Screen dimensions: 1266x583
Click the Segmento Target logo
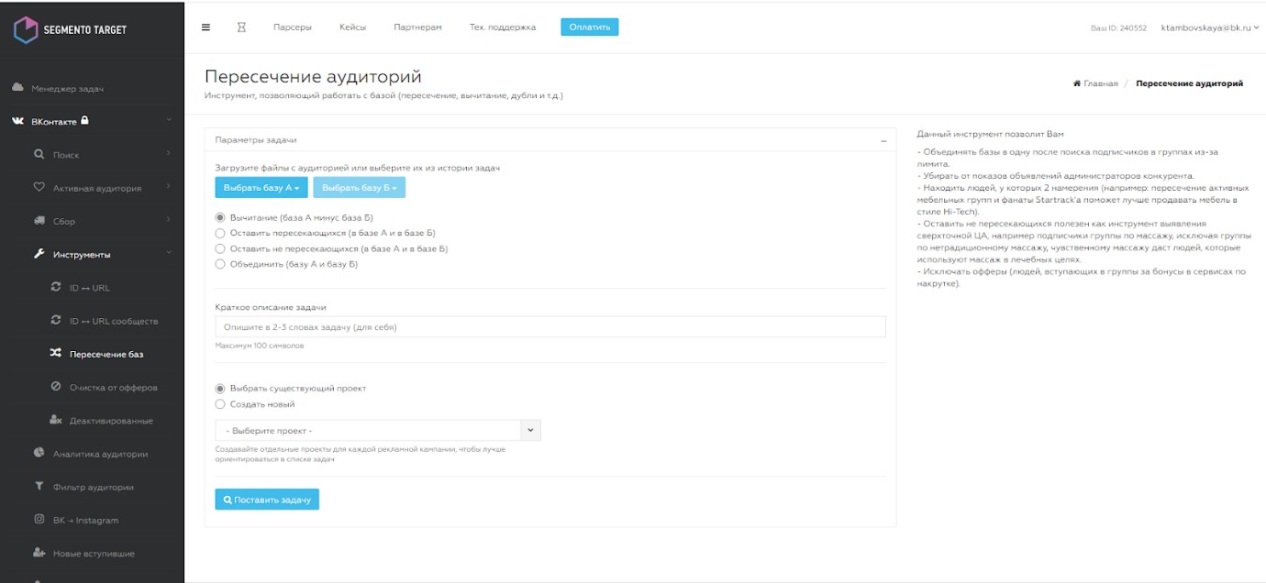coord(71,29)
